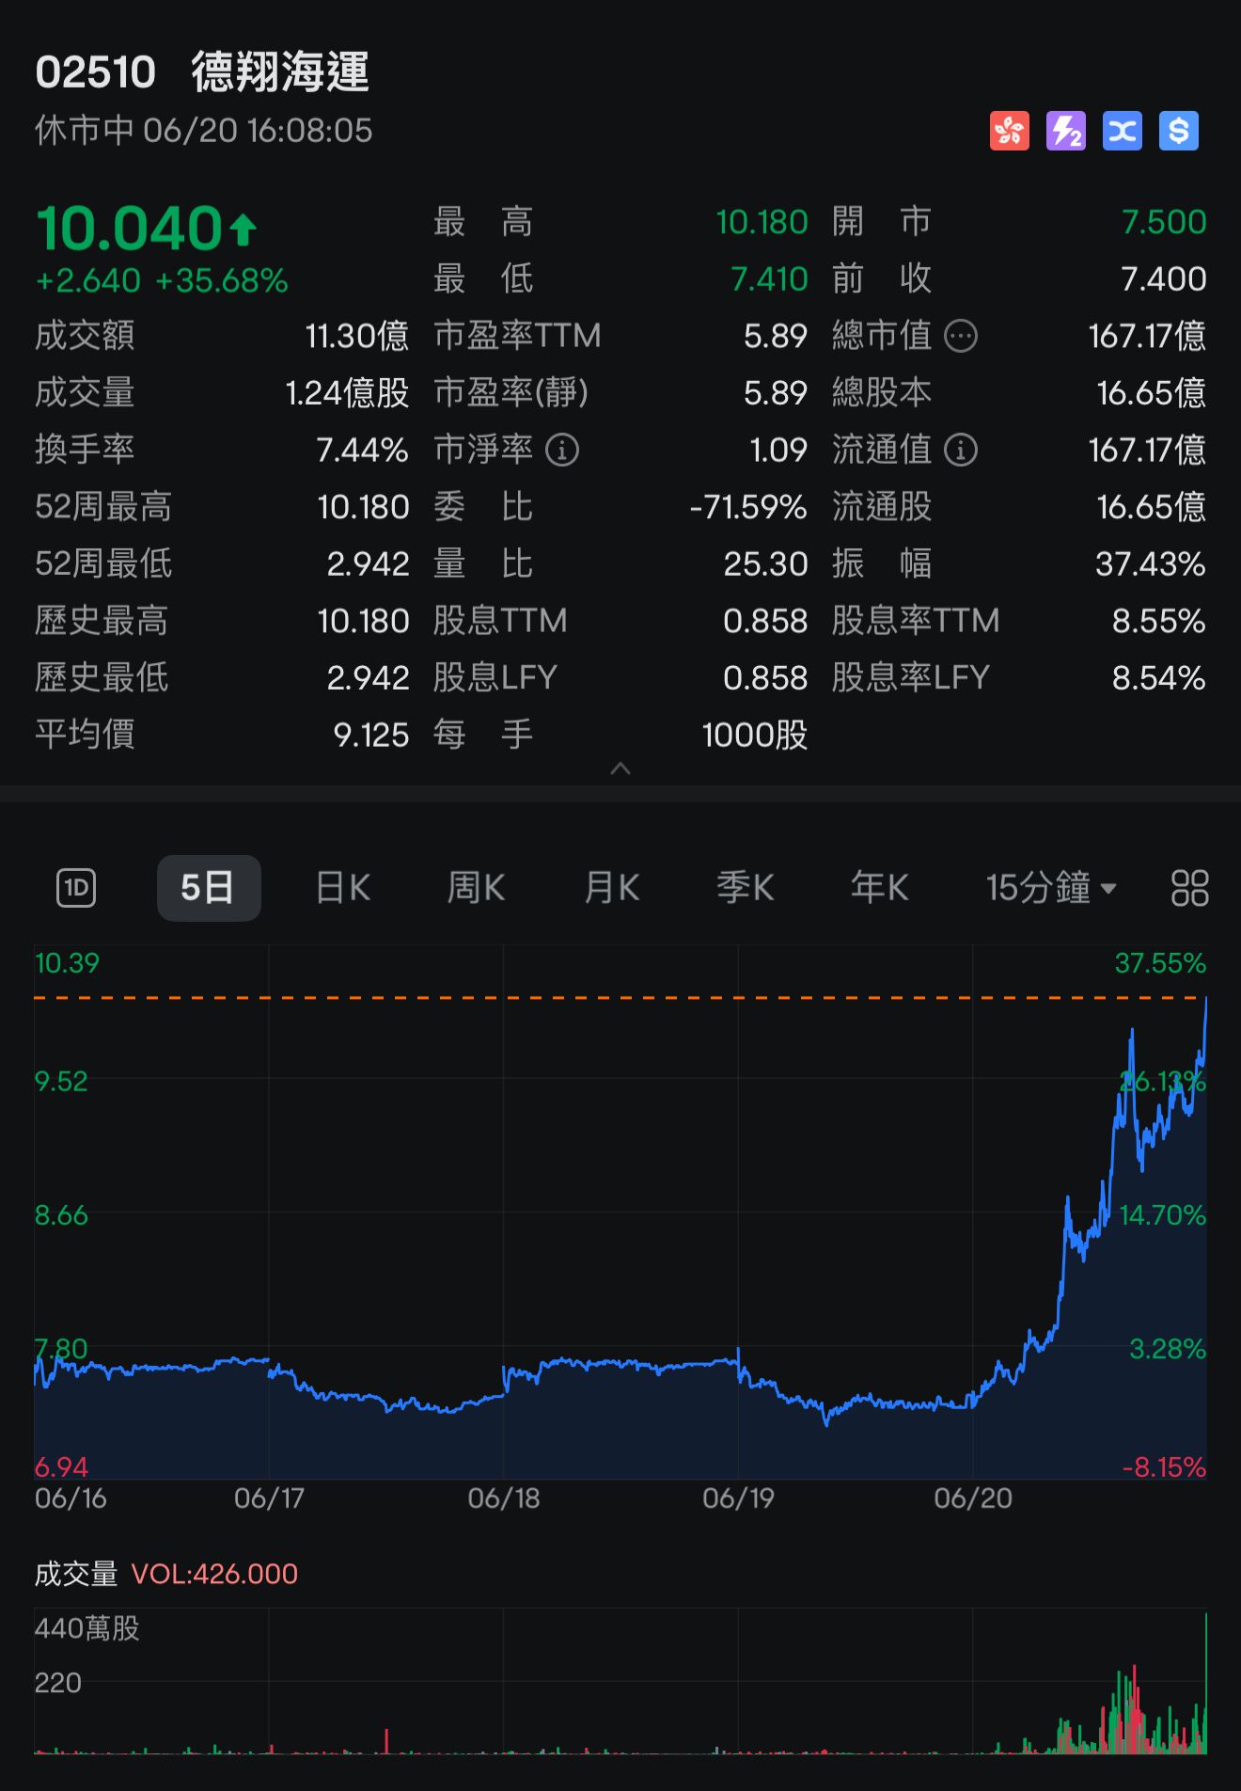This screenshot has width=1241, height=1791.
Task: Tap the purple lightning Level 2 icon
Action: (x=1066, y=131)
